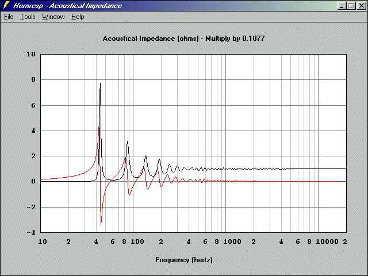Open the Window menu
The image size is (368, 276).
53,17
